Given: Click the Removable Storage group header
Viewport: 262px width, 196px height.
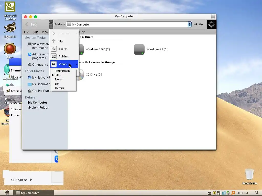Looking at the screenshot, I should (97, 62).
